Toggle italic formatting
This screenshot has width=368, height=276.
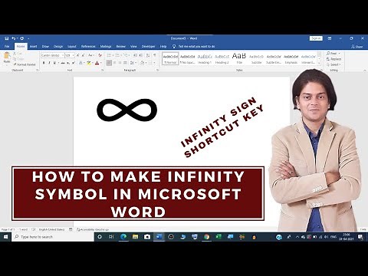click(49, 63)
